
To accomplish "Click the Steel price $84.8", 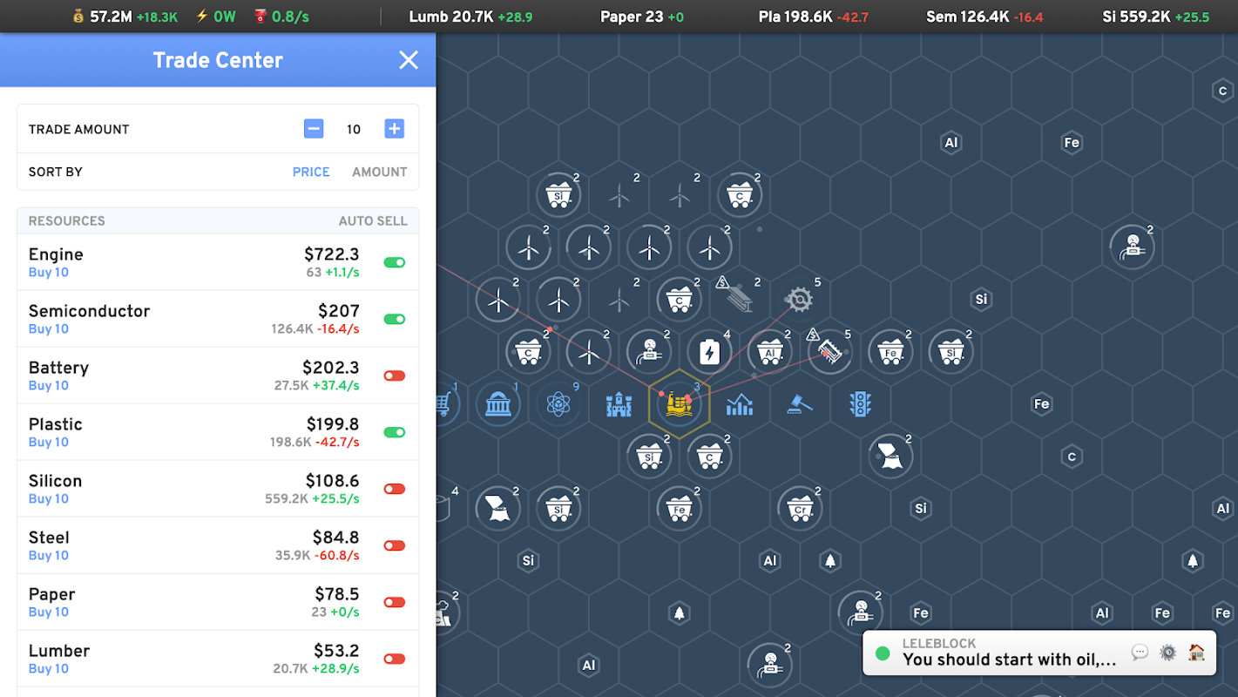I will pos(336,538).
